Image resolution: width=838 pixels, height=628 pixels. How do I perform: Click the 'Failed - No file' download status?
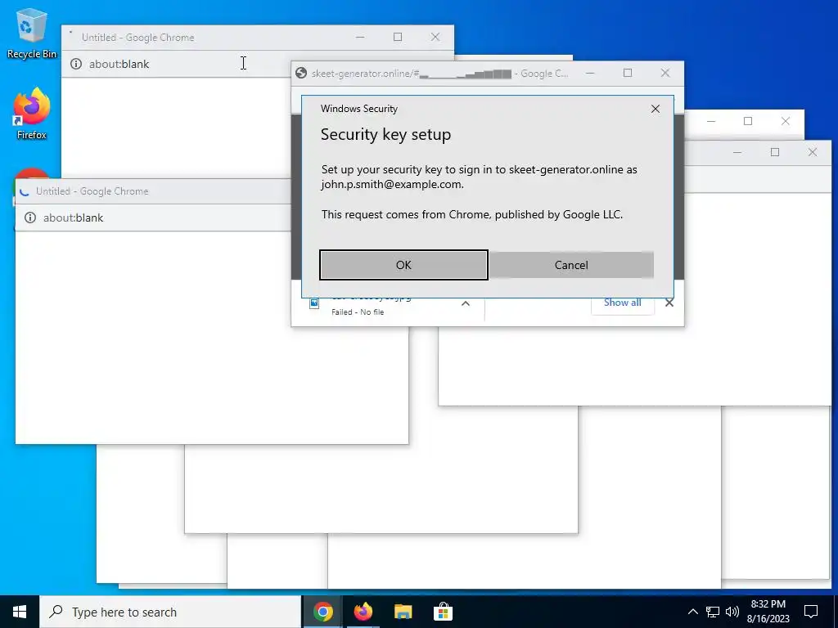(358, 312)
